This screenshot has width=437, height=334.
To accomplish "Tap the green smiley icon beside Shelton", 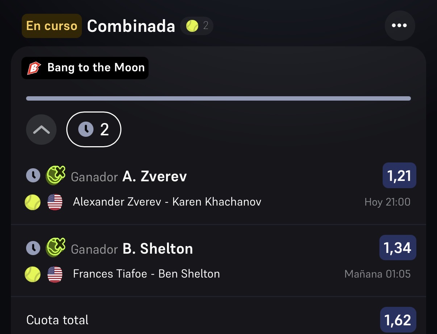I will coord(55,248).
